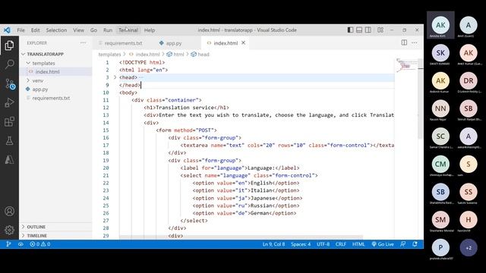Viewport: 486px width, 273px height.
Task: Click the VS Code logo icon
Action: (7, 30)
